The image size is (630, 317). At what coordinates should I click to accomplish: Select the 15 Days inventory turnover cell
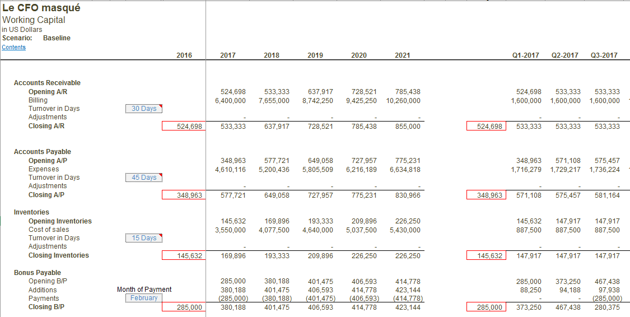tap(143, 238)
